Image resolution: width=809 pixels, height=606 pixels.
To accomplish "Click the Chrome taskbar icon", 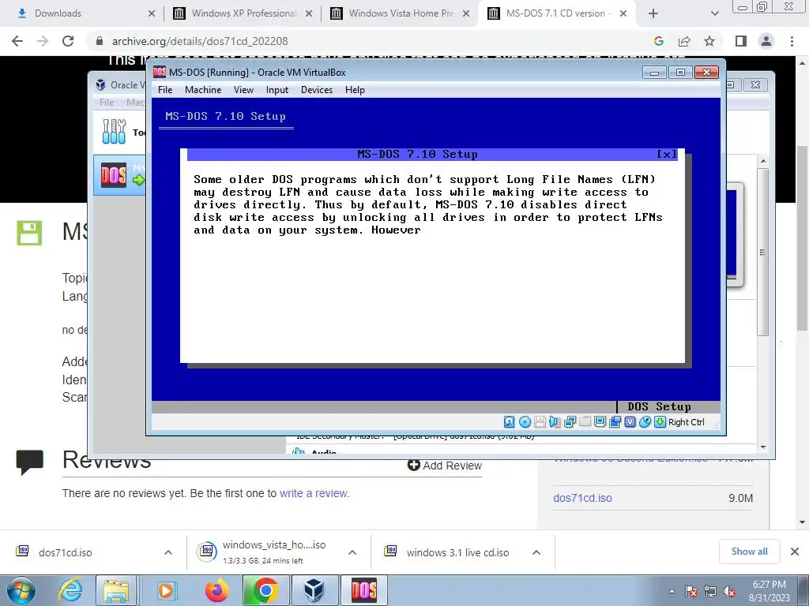I will [265, 590].
